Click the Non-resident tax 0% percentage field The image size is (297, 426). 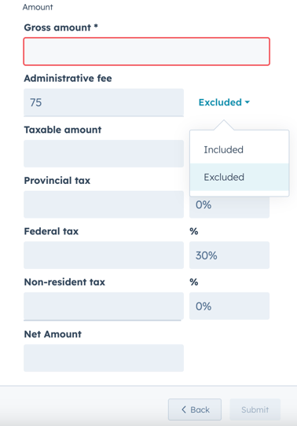point(229,306)
